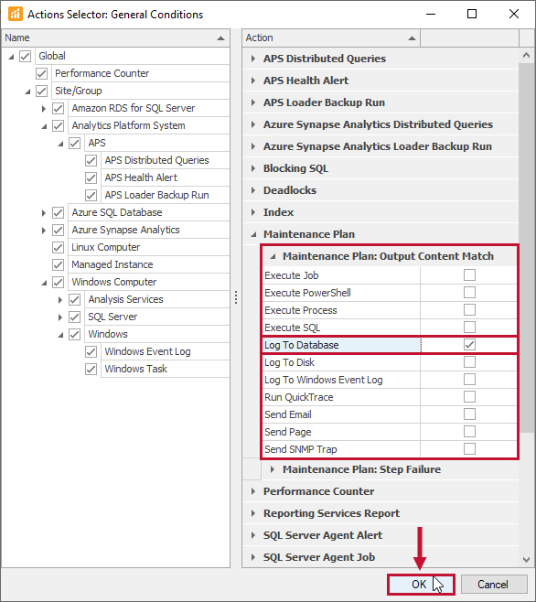Check the Execute PowerShell action checkbox
Screen dimensions: 536x602
[469, 293]
